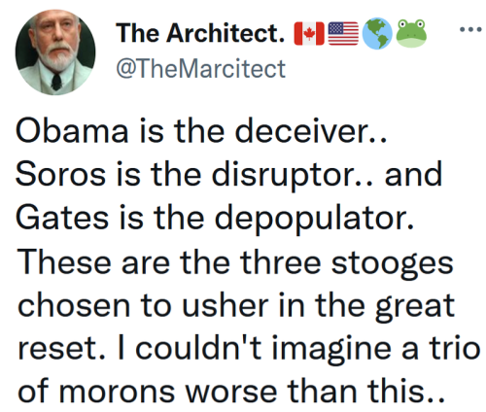Open 'The Architect.' display name link

coord(200,33)
